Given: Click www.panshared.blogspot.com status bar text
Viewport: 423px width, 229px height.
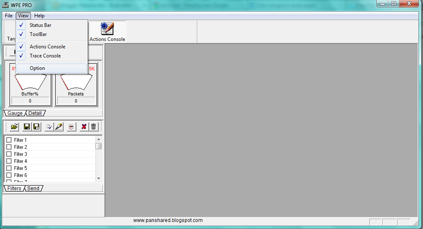Looking at the screenshot, I should pyautogui.click(x=168, y=220).
